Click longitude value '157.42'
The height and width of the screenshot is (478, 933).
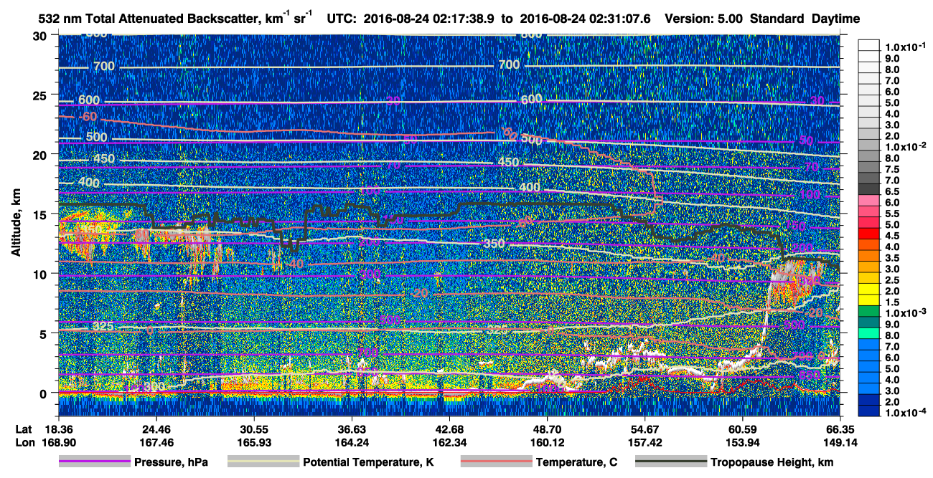coord(644,441)
